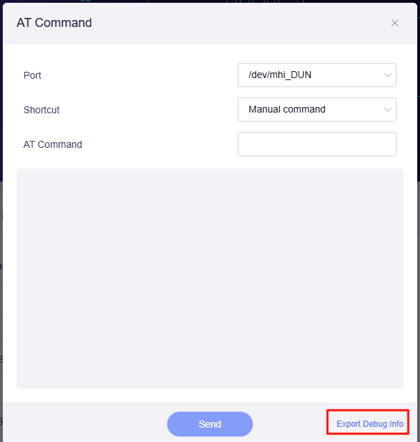This screenshot has height=442, width=420.
Task: Click the Port field label
Action: (32, 75)
